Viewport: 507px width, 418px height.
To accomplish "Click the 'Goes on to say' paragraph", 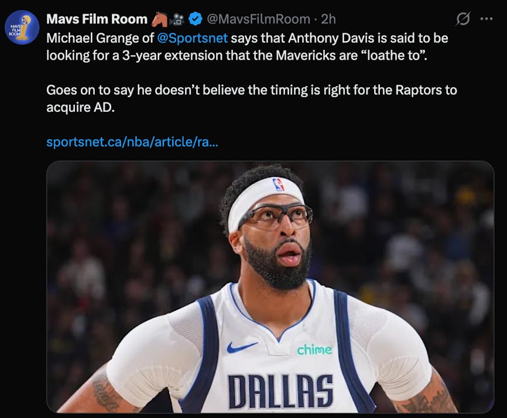I will coord(252,98).
